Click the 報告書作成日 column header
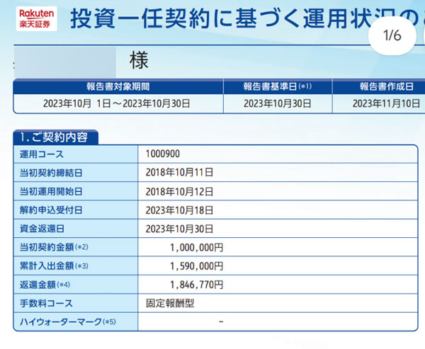Viewport: 425px width, 349px height. [386, 86]
